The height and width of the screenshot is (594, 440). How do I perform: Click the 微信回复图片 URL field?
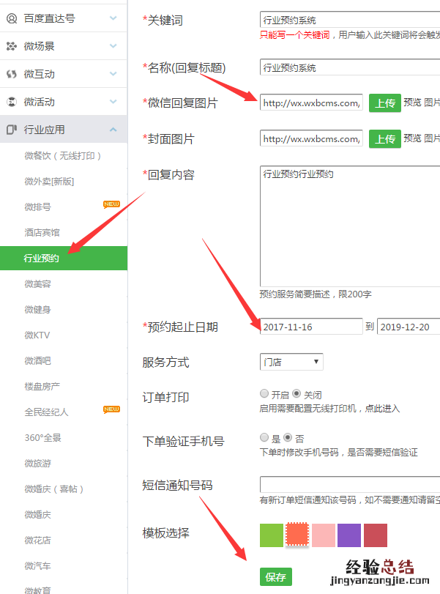311,103
